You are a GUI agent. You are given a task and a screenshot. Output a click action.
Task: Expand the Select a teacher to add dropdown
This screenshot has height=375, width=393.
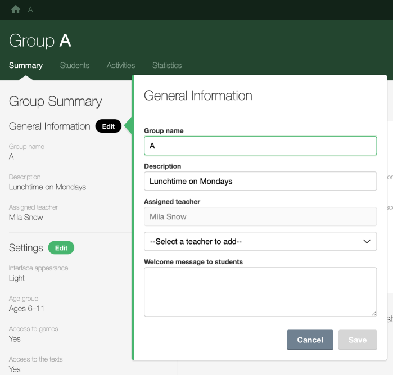click(x=260, y=242)
